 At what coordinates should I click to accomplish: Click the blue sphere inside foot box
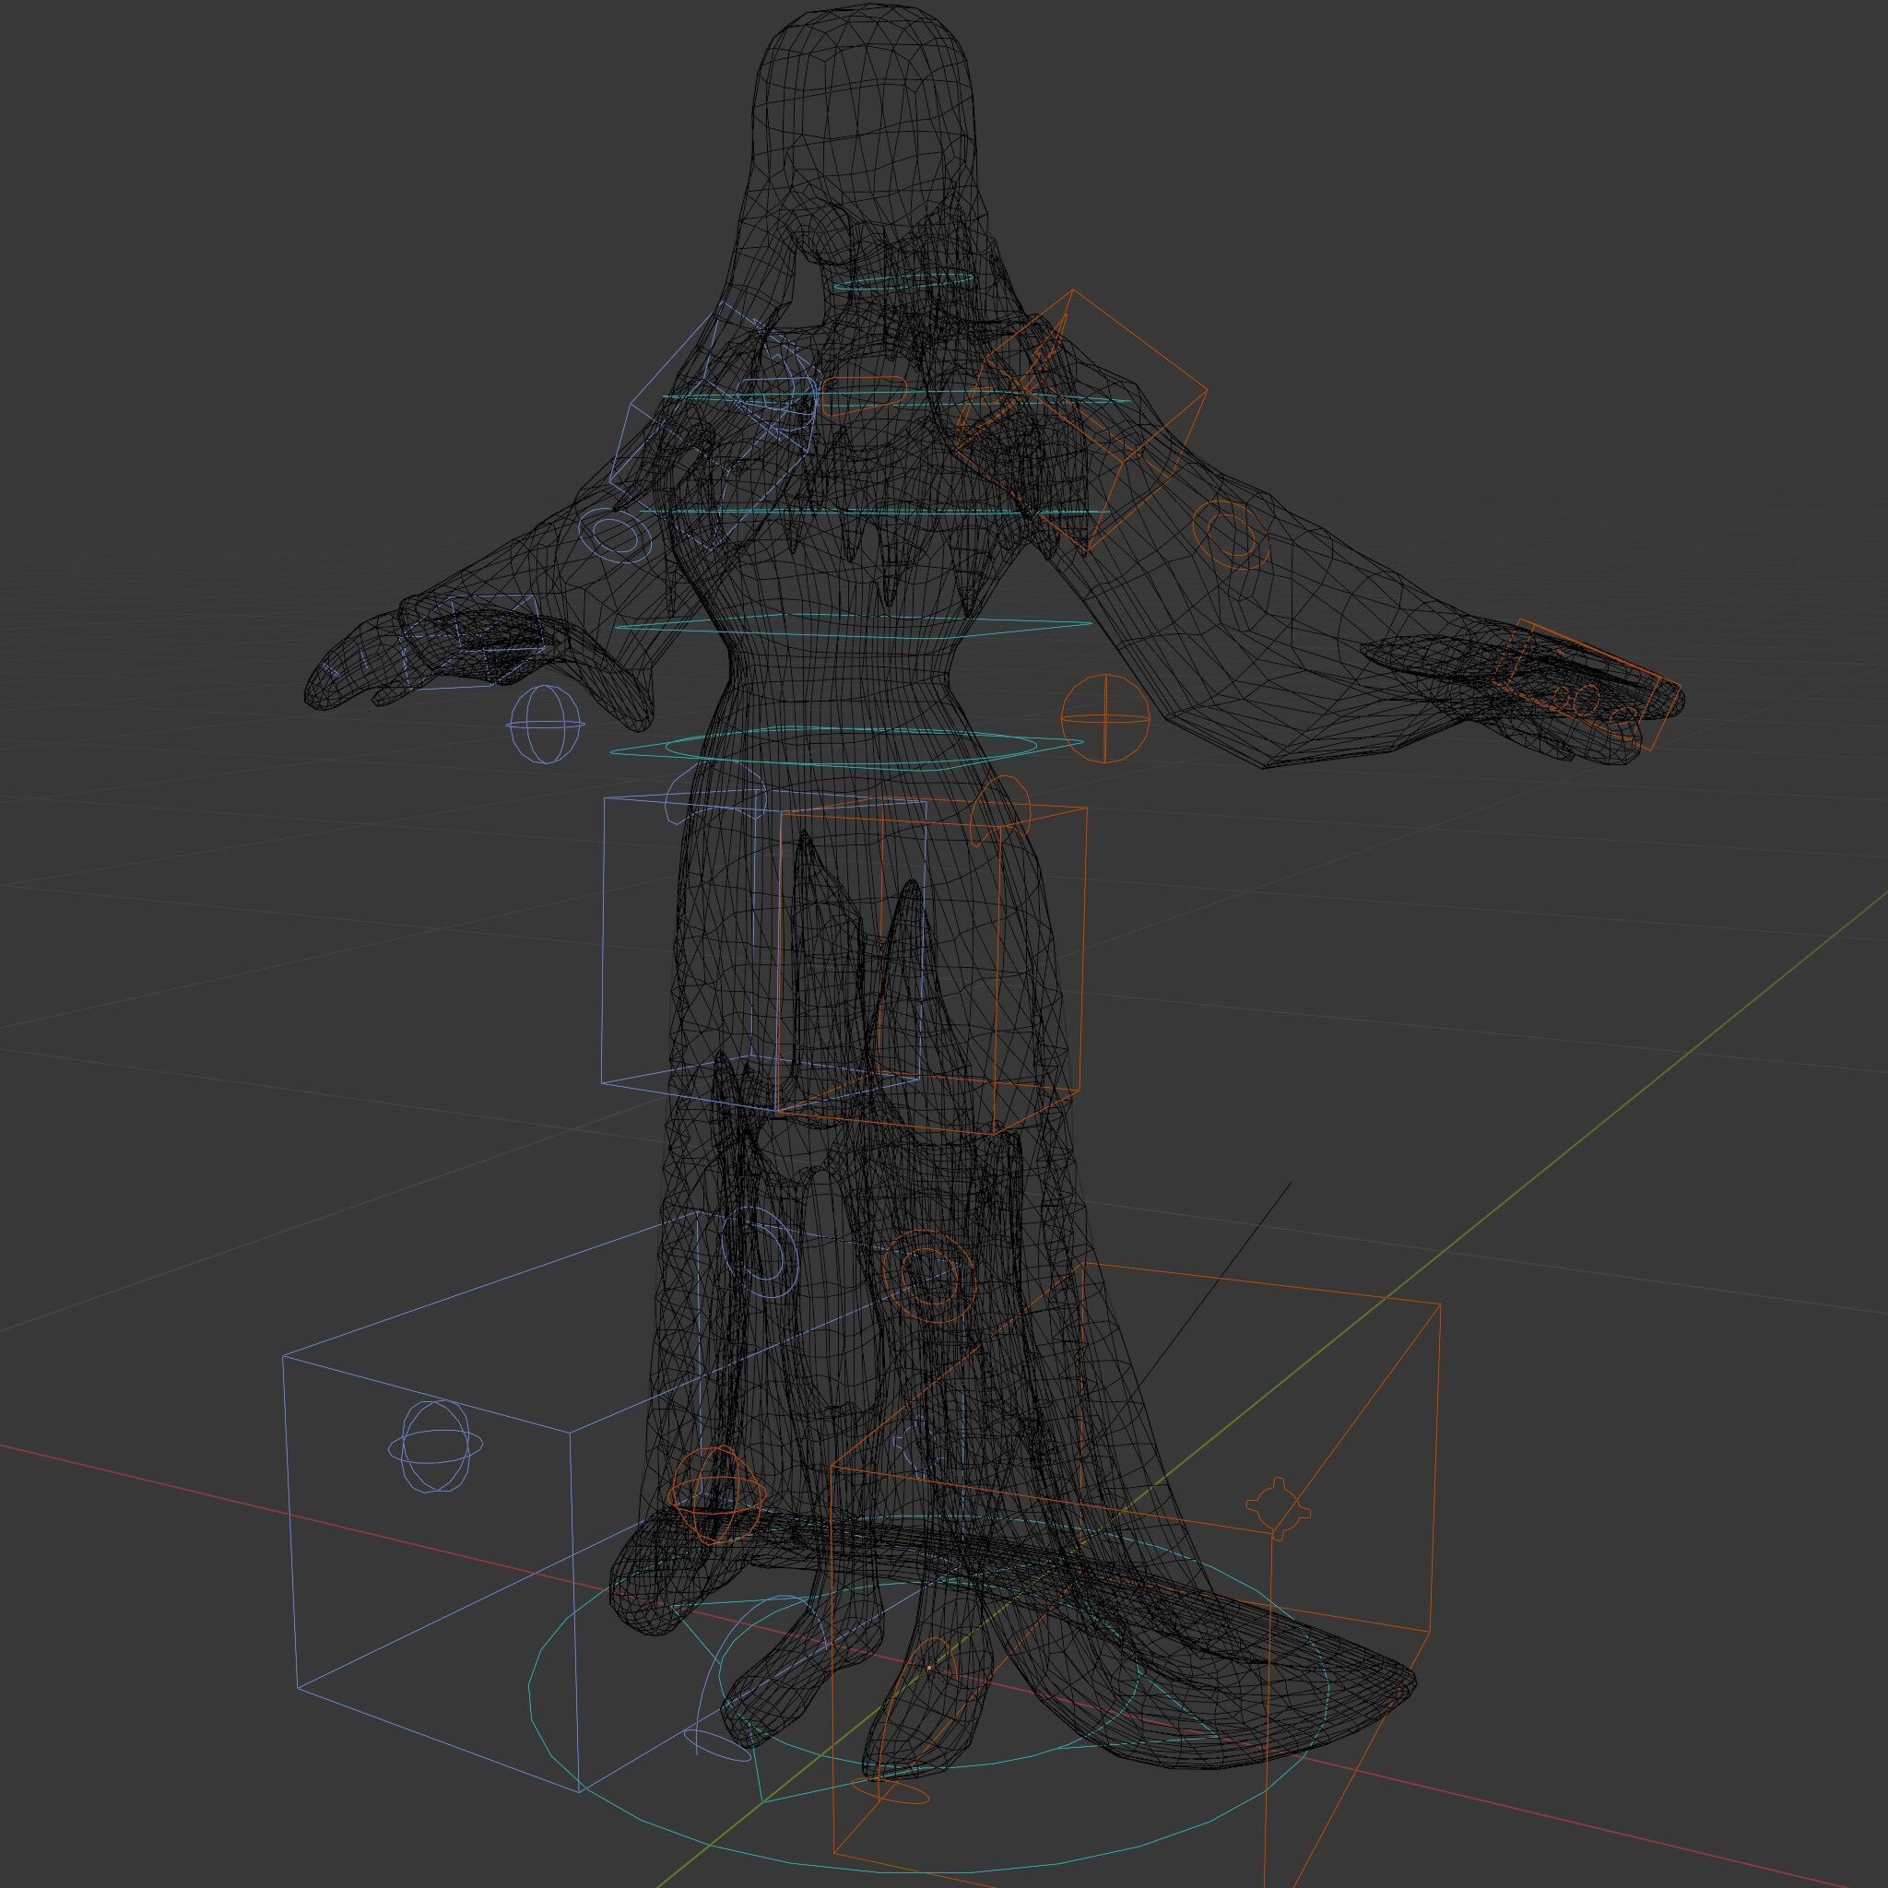[x=434, y=1446]
